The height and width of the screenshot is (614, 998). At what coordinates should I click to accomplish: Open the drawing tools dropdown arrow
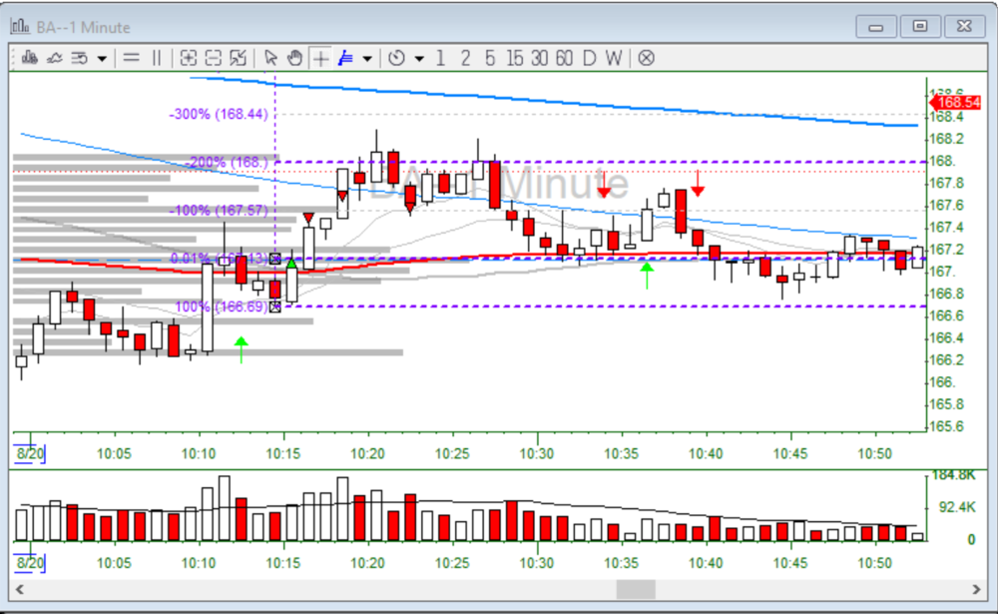(367, 58)
